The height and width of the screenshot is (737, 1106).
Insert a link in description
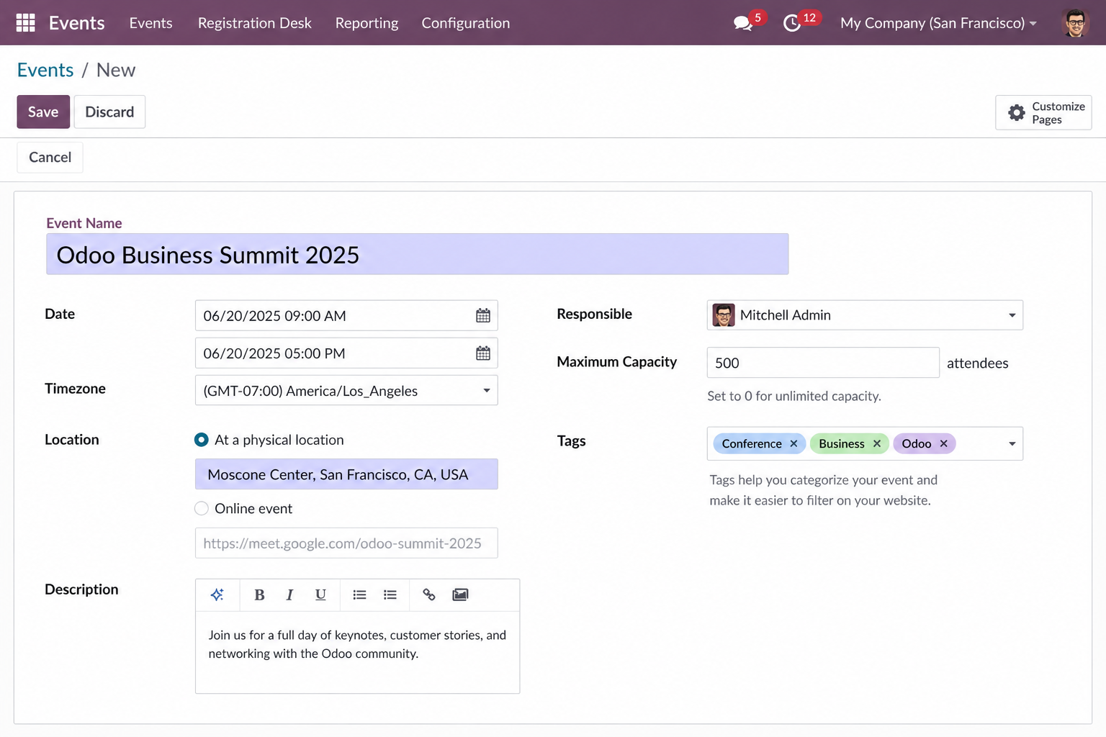[x=429, y=594]
